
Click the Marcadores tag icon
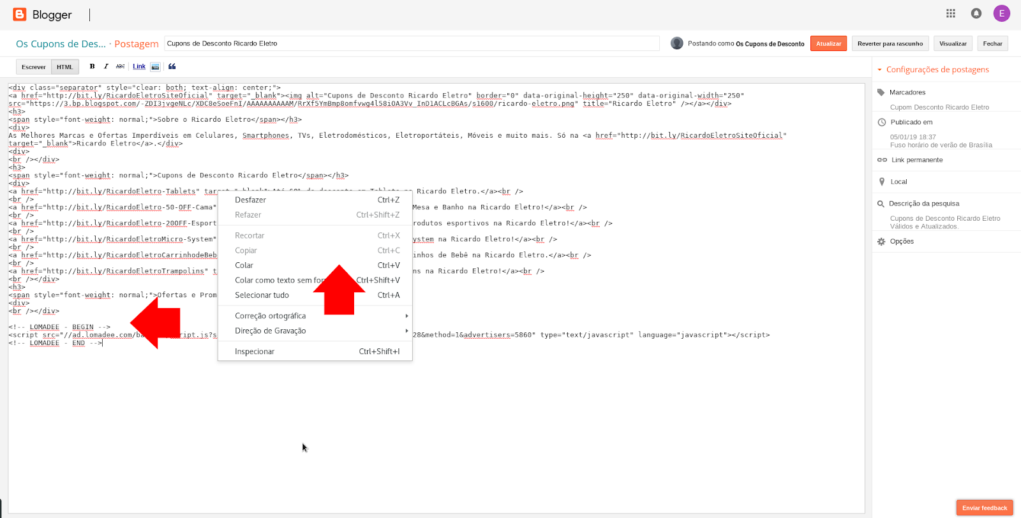[881, 93]
